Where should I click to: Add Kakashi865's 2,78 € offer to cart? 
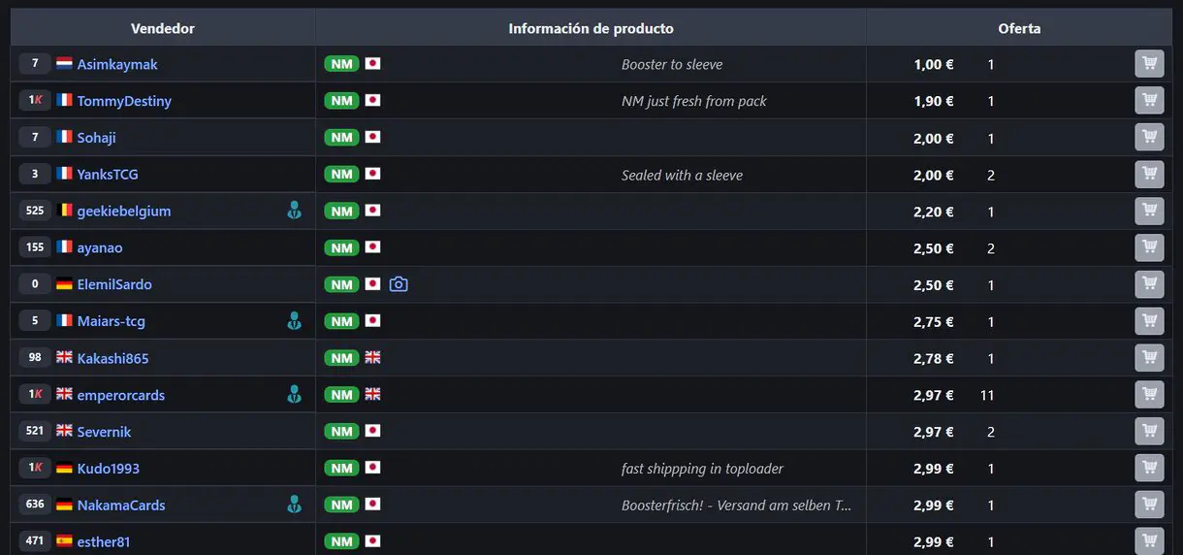1149,358
